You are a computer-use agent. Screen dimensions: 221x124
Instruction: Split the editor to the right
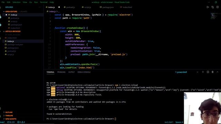point(218,7)
